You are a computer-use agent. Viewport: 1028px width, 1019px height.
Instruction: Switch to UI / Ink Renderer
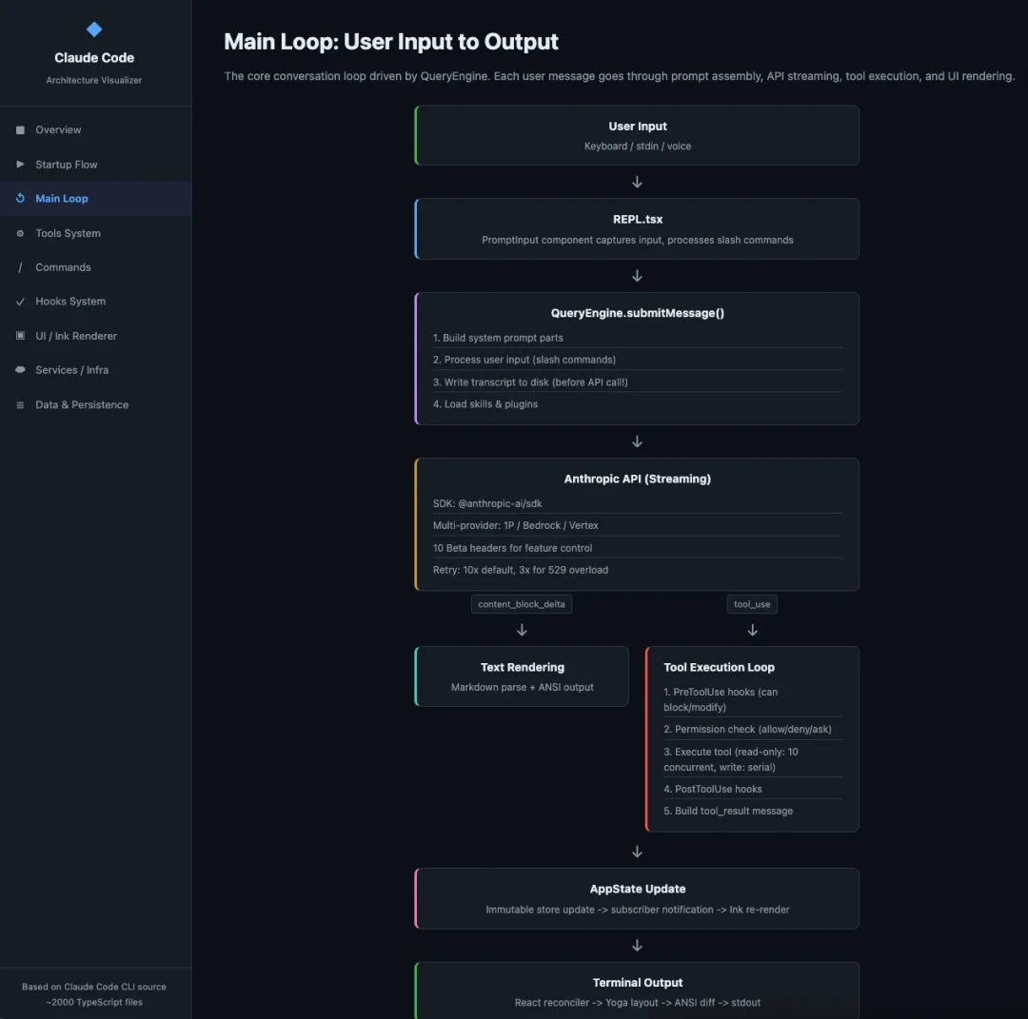[96, 336]
